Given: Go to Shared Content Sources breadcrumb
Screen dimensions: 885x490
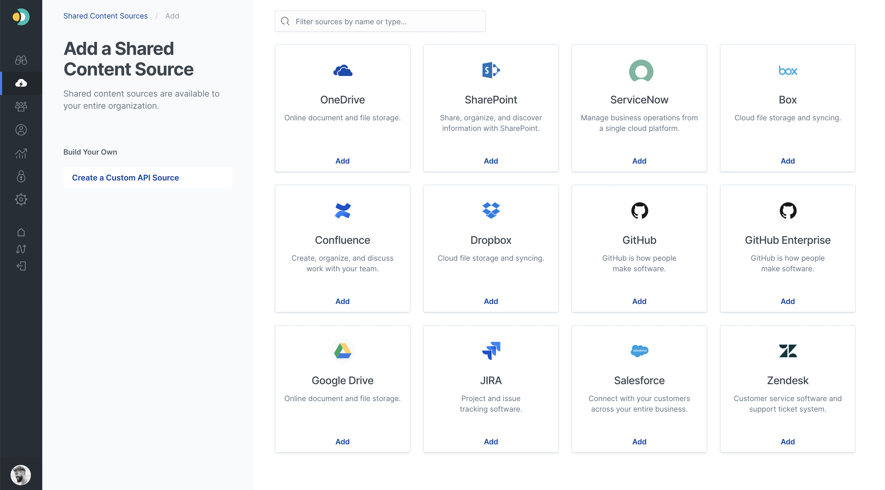Looking at the screenshot, I should [x=105, y=16].
